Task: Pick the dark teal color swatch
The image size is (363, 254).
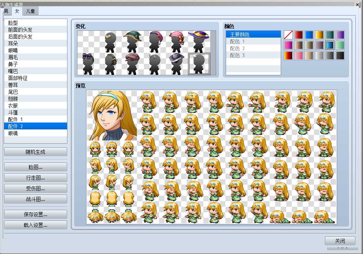Action: point(330,35)
